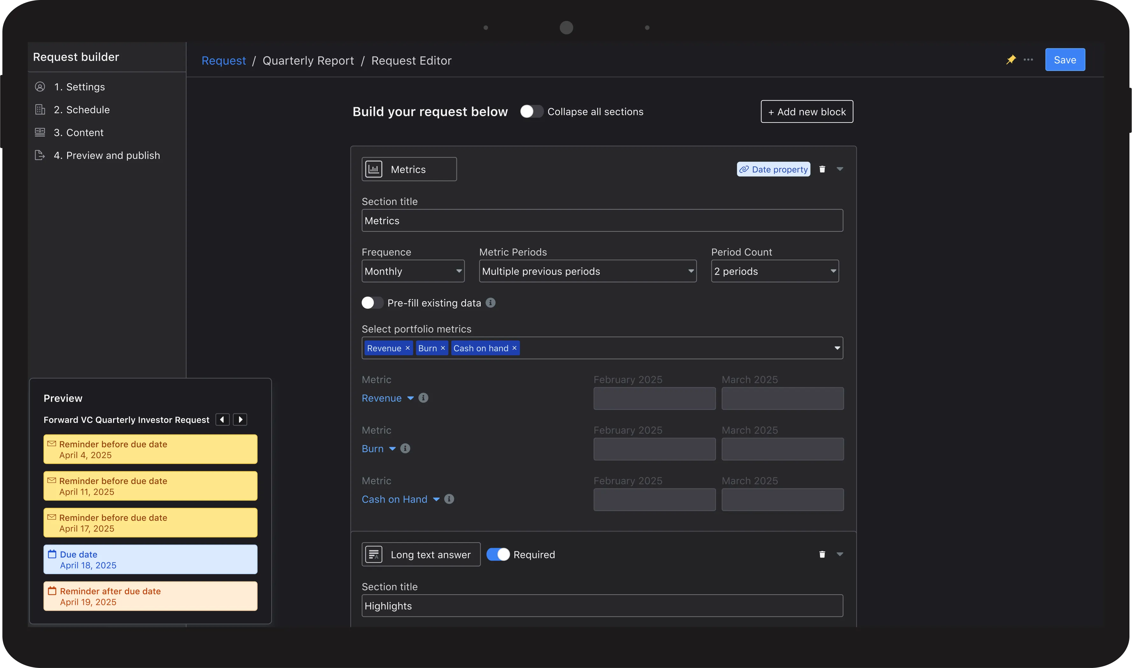Image resolution: width=1132 pixels, height=668 pixels.
Task: Collapse the Metrics block using its chevron
Action: tap(840, 169)
